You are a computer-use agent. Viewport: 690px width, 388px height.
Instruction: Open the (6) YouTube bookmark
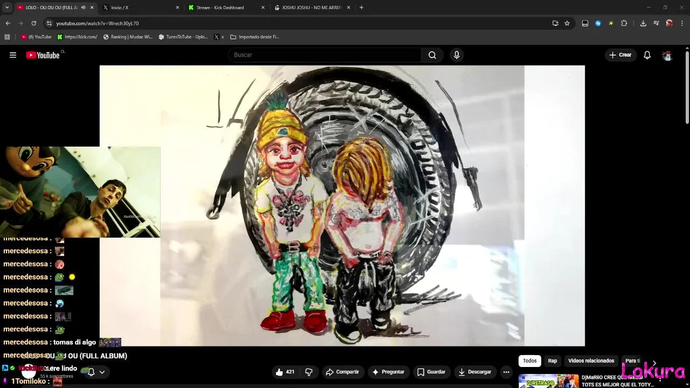coord(36,37)
